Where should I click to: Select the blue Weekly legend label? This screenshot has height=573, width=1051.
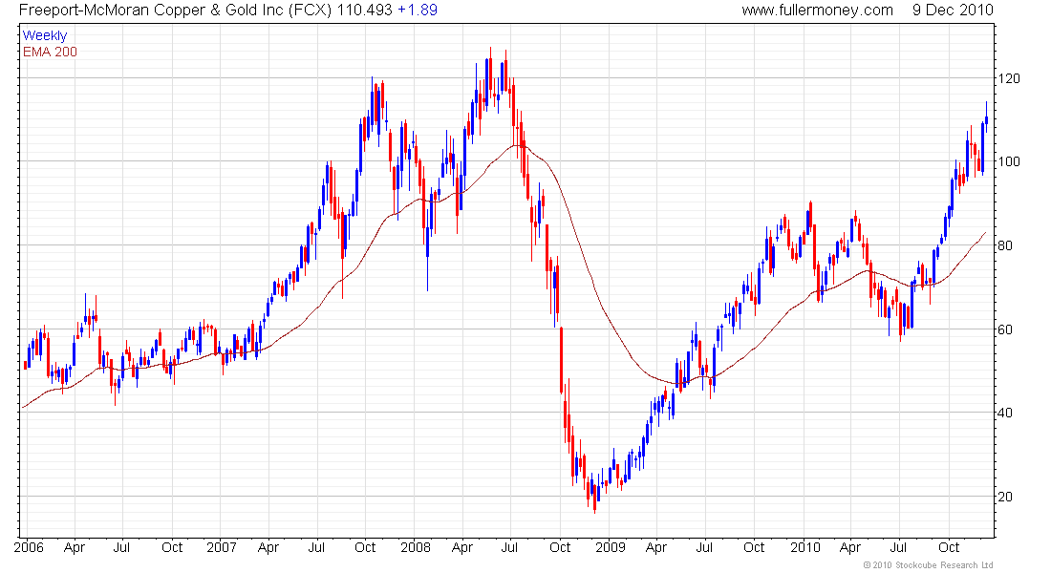click(45, 35)
